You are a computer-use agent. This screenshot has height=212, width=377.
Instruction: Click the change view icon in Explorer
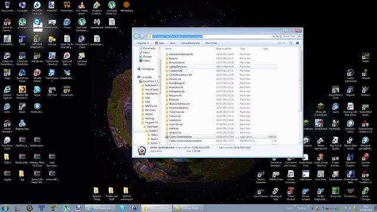[x=280, y=43]
